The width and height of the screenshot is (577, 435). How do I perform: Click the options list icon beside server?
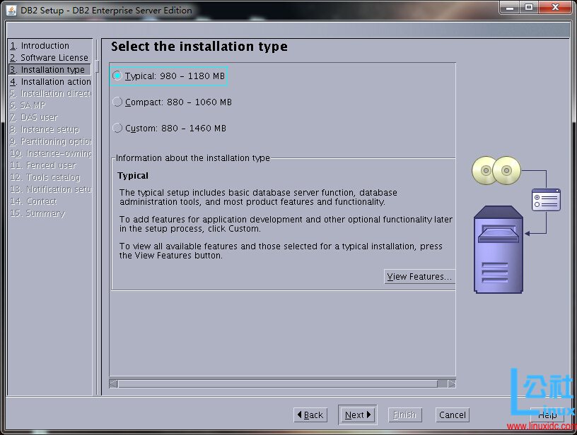pos(546,200)
